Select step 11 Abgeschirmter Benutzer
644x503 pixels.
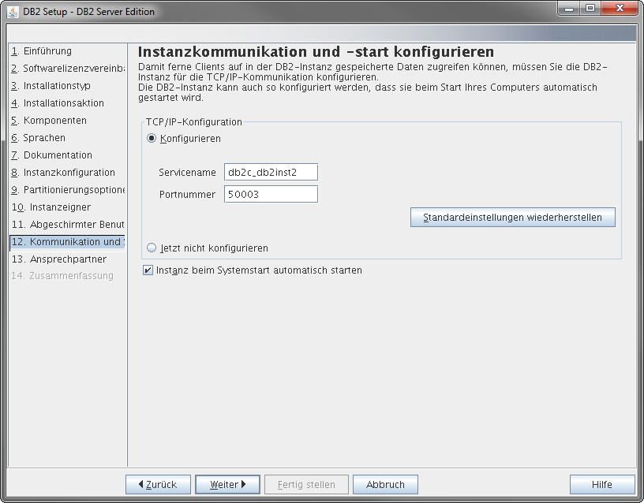click(68, 225)
